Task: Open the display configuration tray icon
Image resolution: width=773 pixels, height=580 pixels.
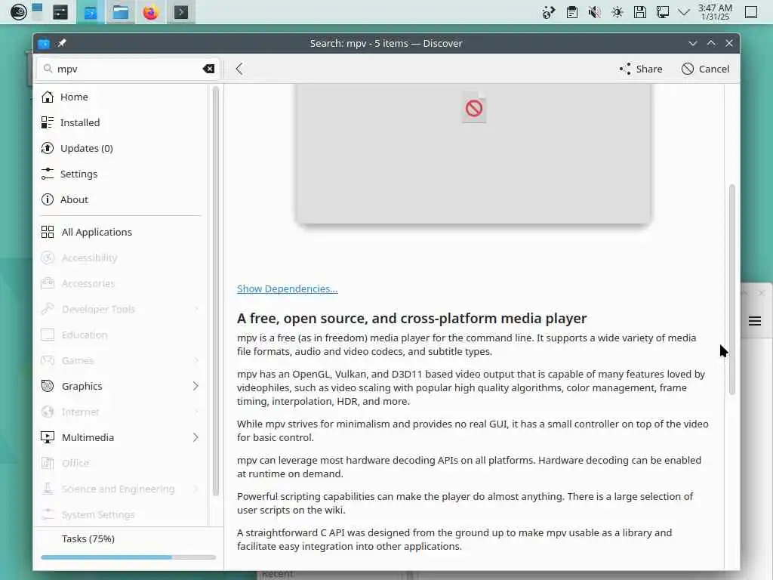Action: click(663, 12)
